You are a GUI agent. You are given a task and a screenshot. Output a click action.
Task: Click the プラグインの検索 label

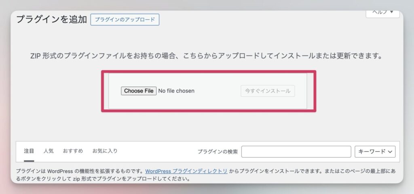(x=218, y=152)
